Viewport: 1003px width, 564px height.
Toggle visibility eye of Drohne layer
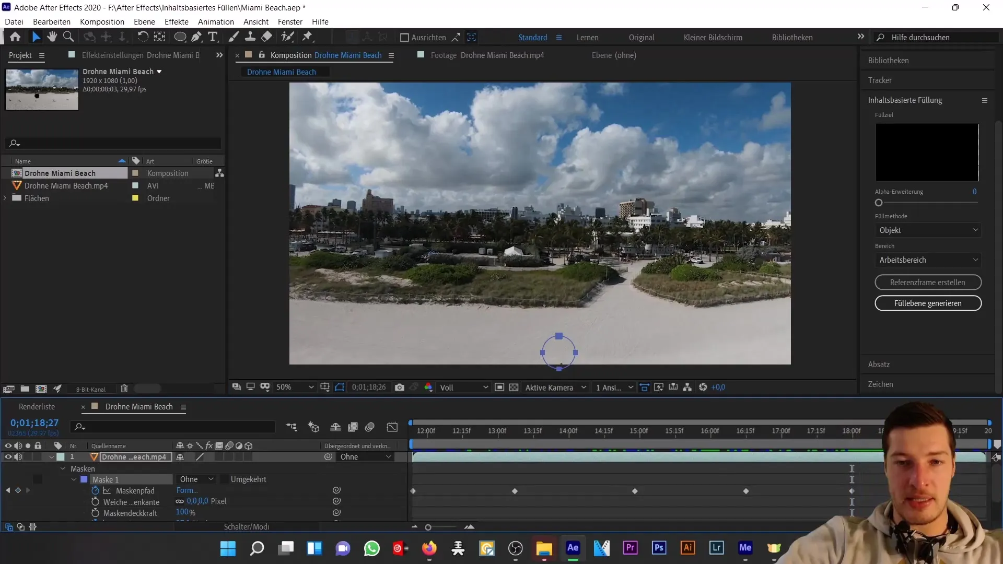[8, 457]
